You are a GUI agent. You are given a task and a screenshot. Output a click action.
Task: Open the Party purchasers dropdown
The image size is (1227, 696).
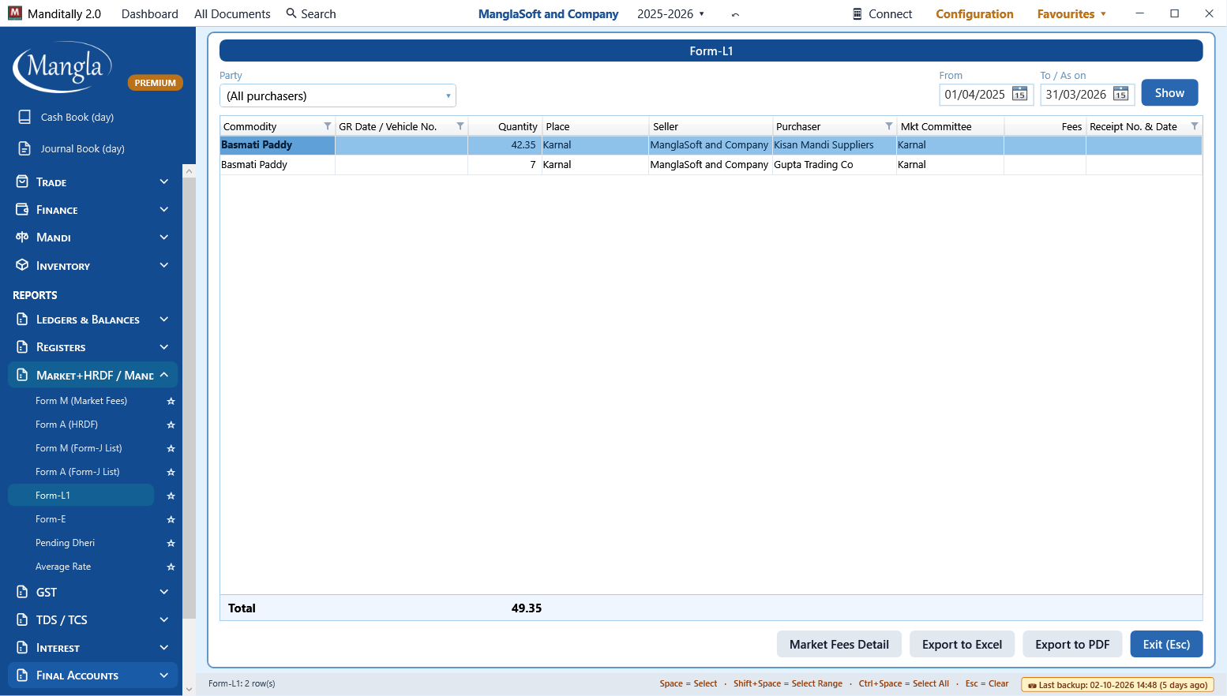point(338,96)
